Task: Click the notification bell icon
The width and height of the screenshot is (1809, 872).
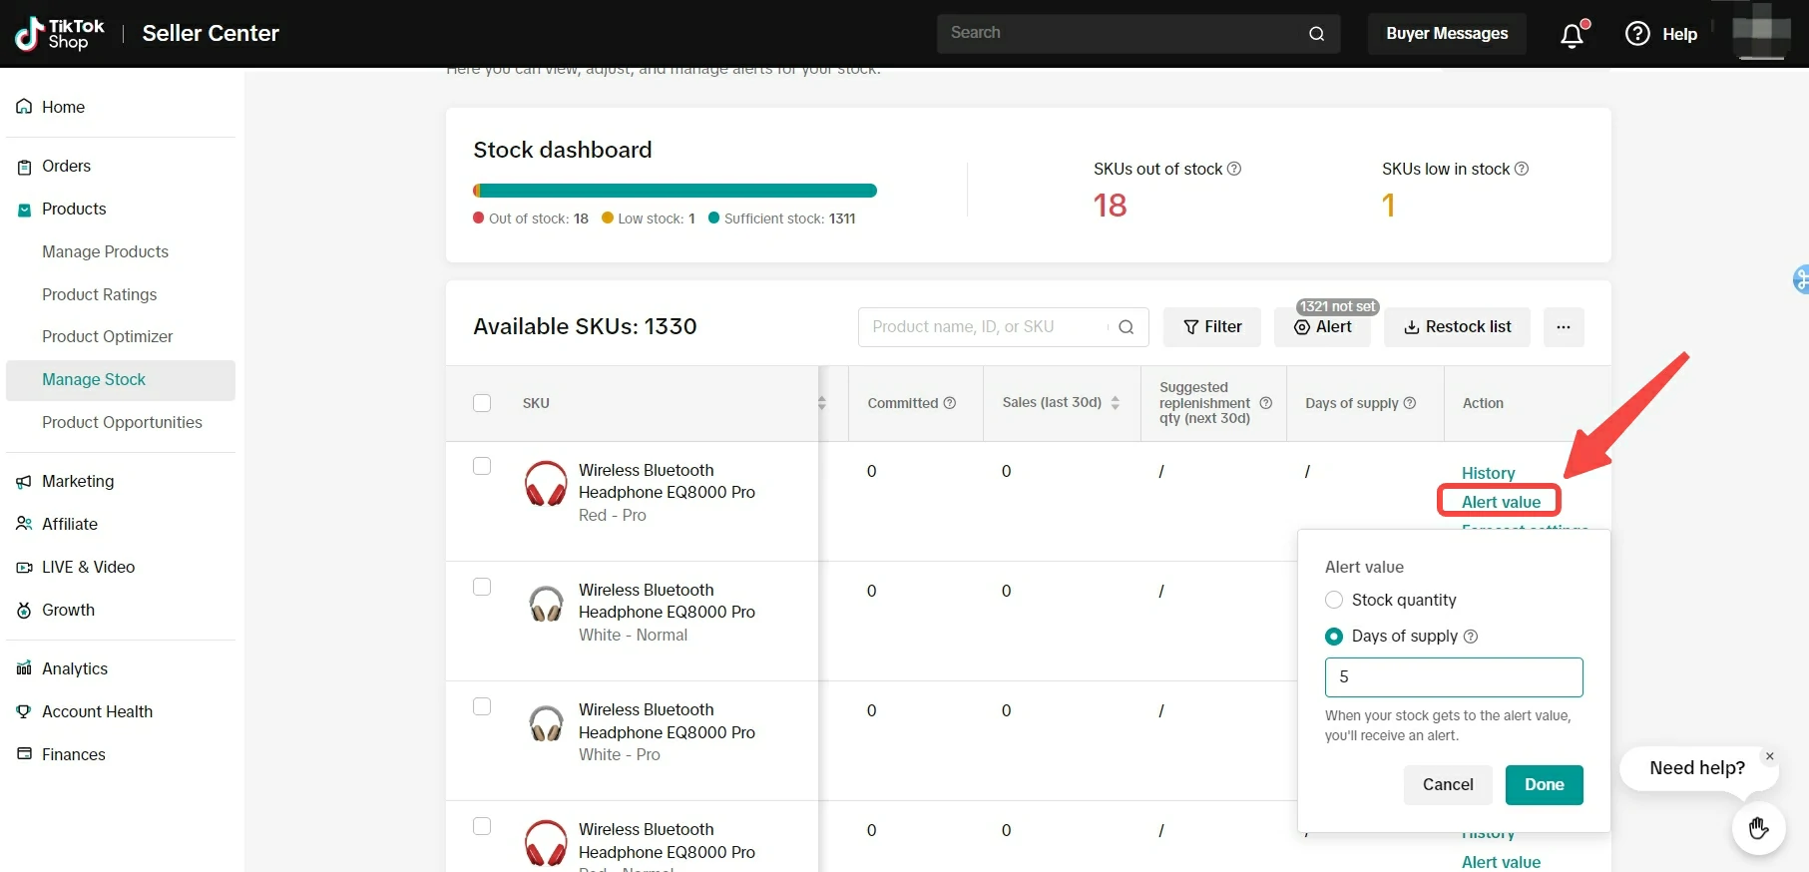Action: (x=1572, y=35)
